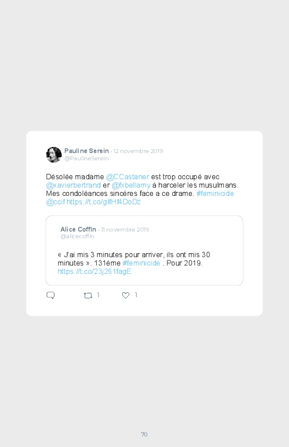Open Pauline Serein's profile picture
The image size is (289, 447).
tap(54, 155)
